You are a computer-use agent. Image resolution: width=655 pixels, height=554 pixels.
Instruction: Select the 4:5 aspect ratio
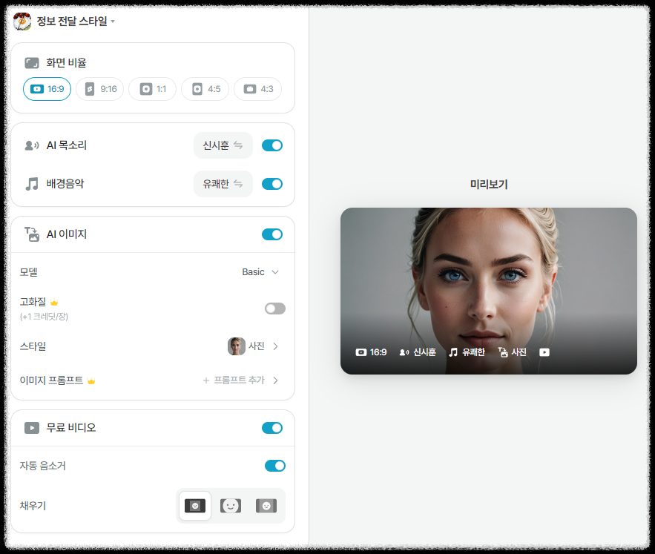[205, 89]
